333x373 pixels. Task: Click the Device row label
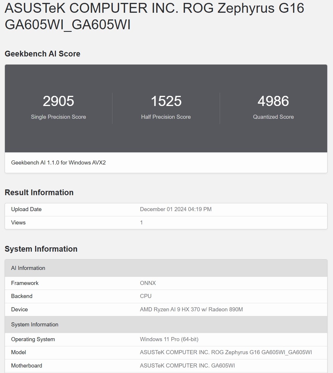point(19,309)
